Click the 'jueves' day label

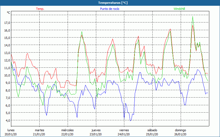[96, 130]
